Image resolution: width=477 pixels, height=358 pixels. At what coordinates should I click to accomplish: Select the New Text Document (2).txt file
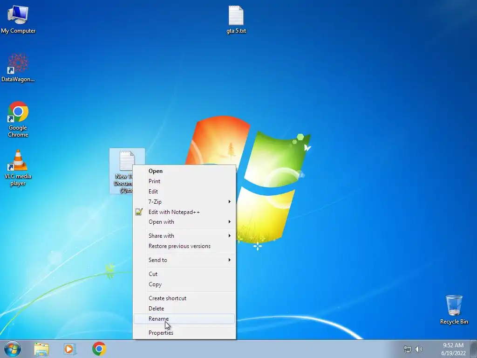pos(127,171)
